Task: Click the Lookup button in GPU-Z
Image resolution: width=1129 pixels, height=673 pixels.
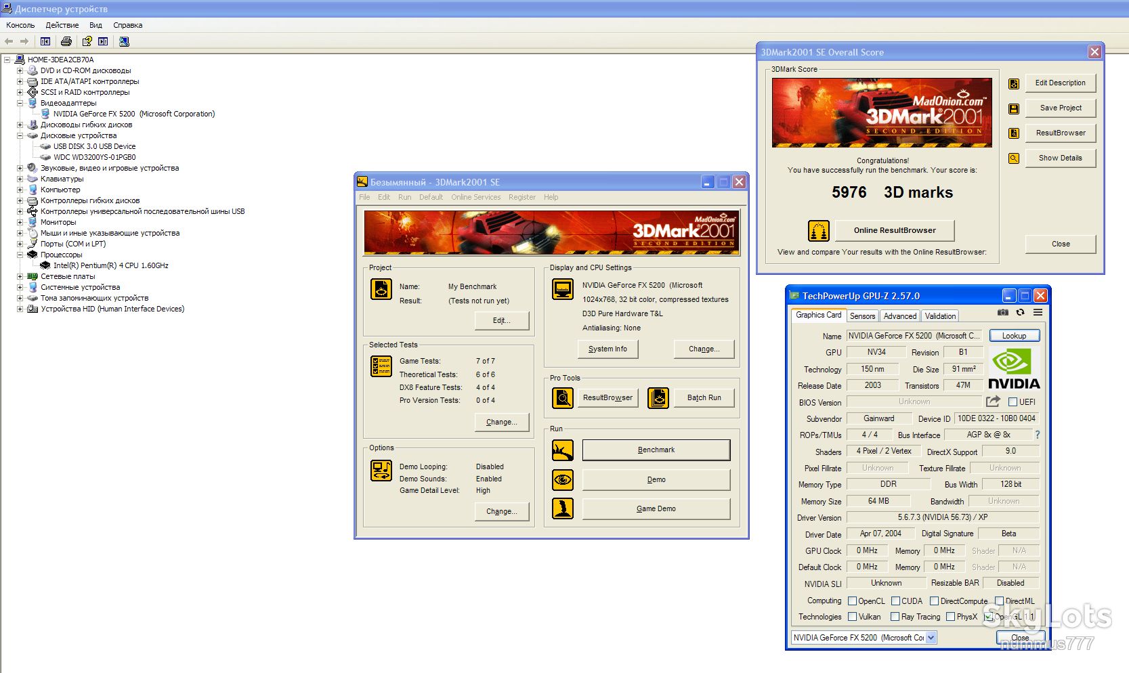Action: (1014, 336)
